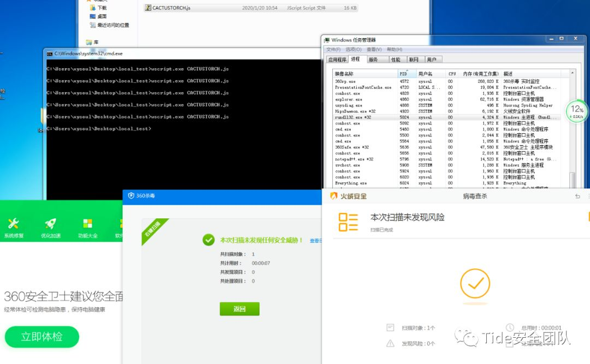Select 库 in Explorer sidebar
The image size is (590, 364).
tap(92, 42)
